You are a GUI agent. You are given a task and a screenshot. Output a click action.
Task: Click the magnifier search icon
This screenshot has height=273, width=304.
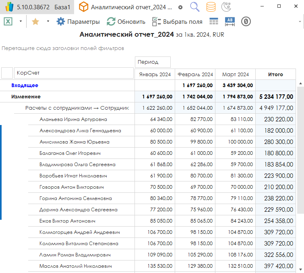click(195, 7)
